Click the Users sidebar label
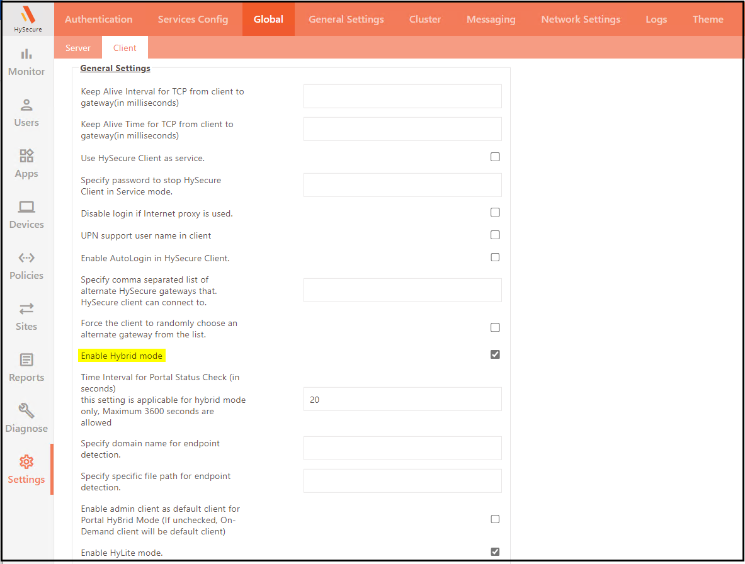The image size is (745, 564). coord(26,123)
